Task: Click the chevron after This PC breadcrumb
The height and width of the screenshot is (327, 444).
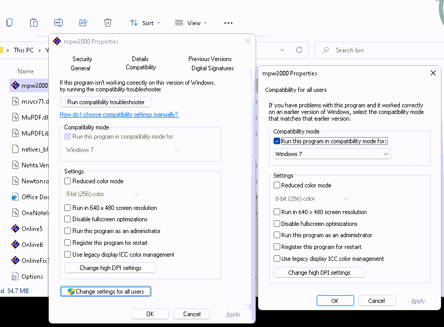Action: [40, 50]
